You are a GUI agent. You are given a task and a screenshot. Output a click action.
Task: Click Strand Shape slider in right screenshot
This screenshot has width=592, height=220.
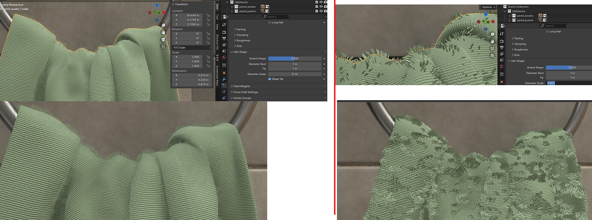[569, 67]
